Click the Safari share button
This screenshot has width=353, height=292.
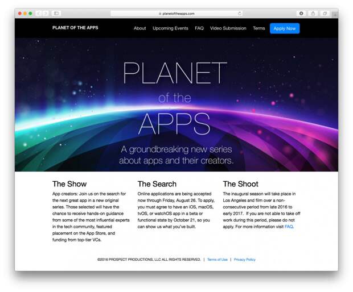(313, 14)
